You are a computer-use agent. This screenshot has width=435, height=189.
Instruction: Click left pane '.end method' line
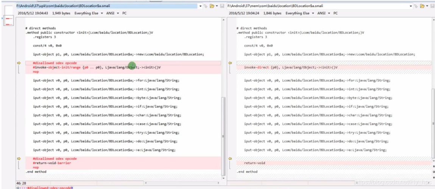(36, 172)
